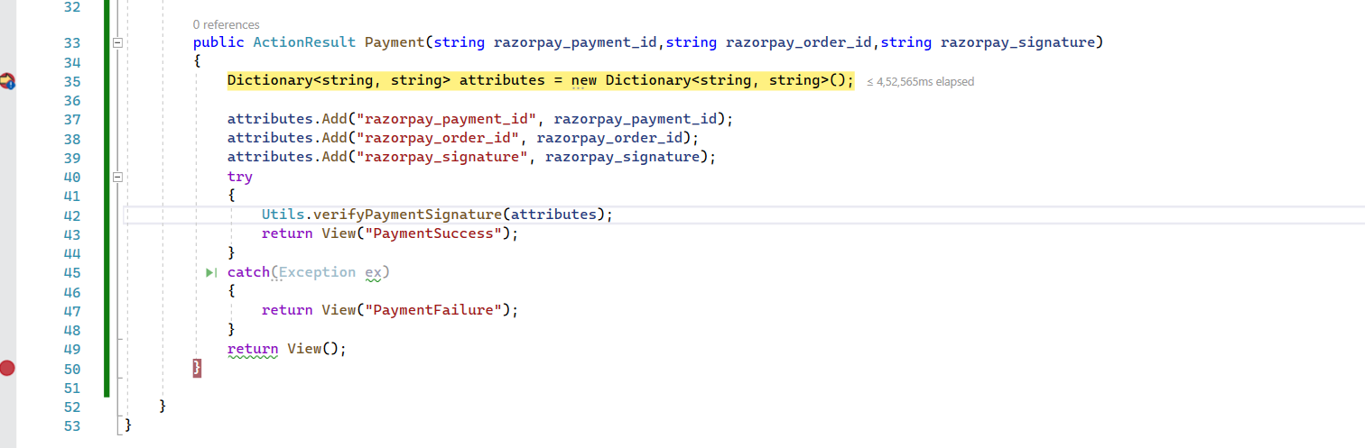Click line number 42 in the margin
Viewport: 1365px width, 448px height.
pyautogui.click(x=72, y=215)
